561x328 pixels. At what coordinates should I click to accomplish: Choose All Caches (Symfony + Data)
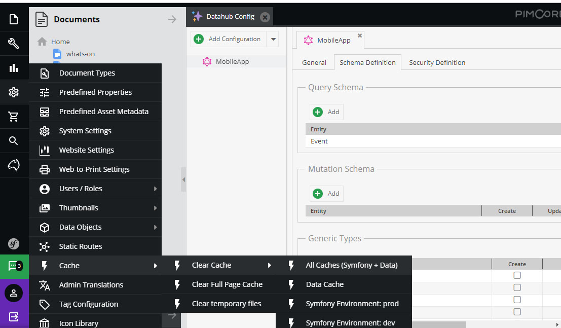point(344,265)
